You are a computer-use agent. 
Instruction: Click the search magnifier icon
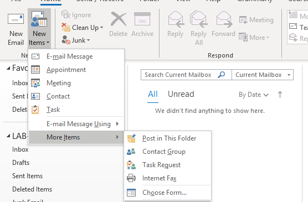(x=222, y=75)
